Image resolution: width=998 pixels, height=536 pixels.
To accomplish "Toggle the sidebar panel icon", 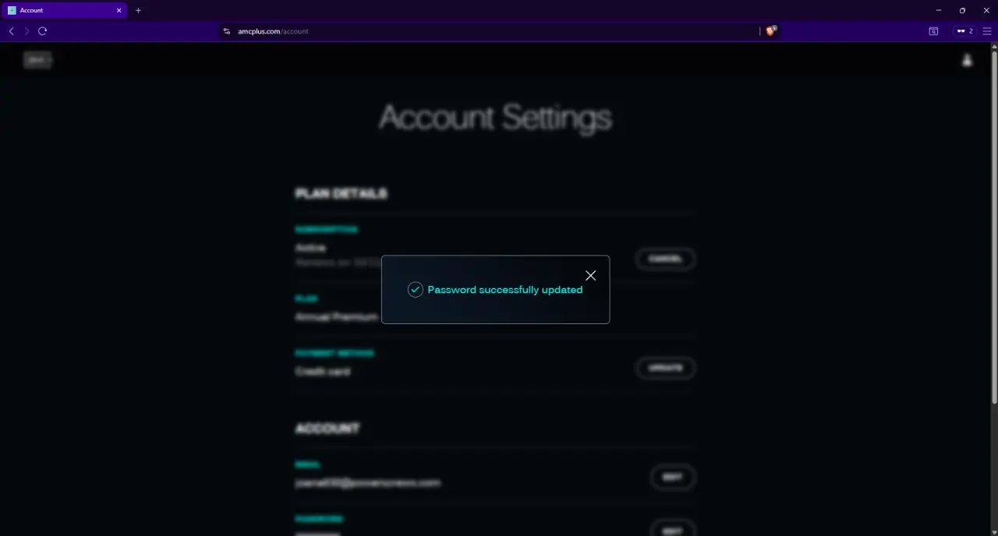I will pyautogui.click(x=933, y=31).
